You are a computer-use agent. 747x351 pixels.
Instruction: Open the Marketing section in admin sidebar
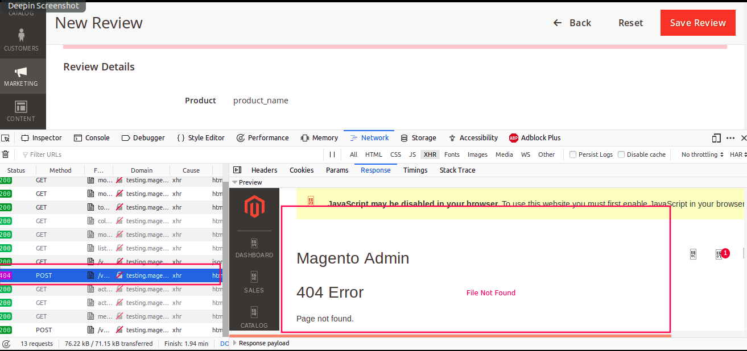point(22,76)
